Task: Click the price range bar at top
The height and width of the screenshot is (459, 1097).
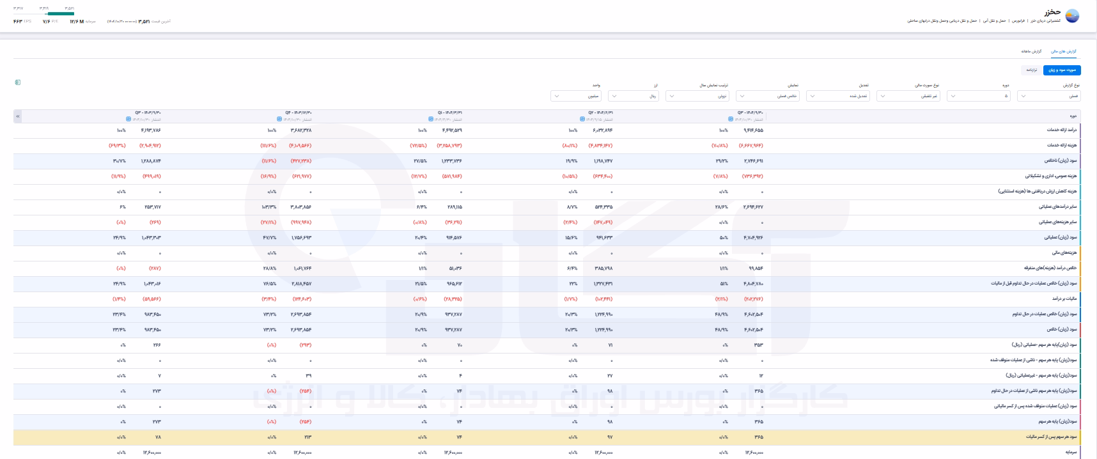Action: 44,13
